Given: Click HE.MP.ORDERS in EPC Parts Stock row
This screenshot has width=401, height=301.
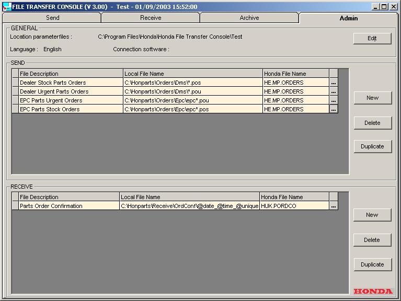Looking at the screenshot, I should click(x=296, y=109).
